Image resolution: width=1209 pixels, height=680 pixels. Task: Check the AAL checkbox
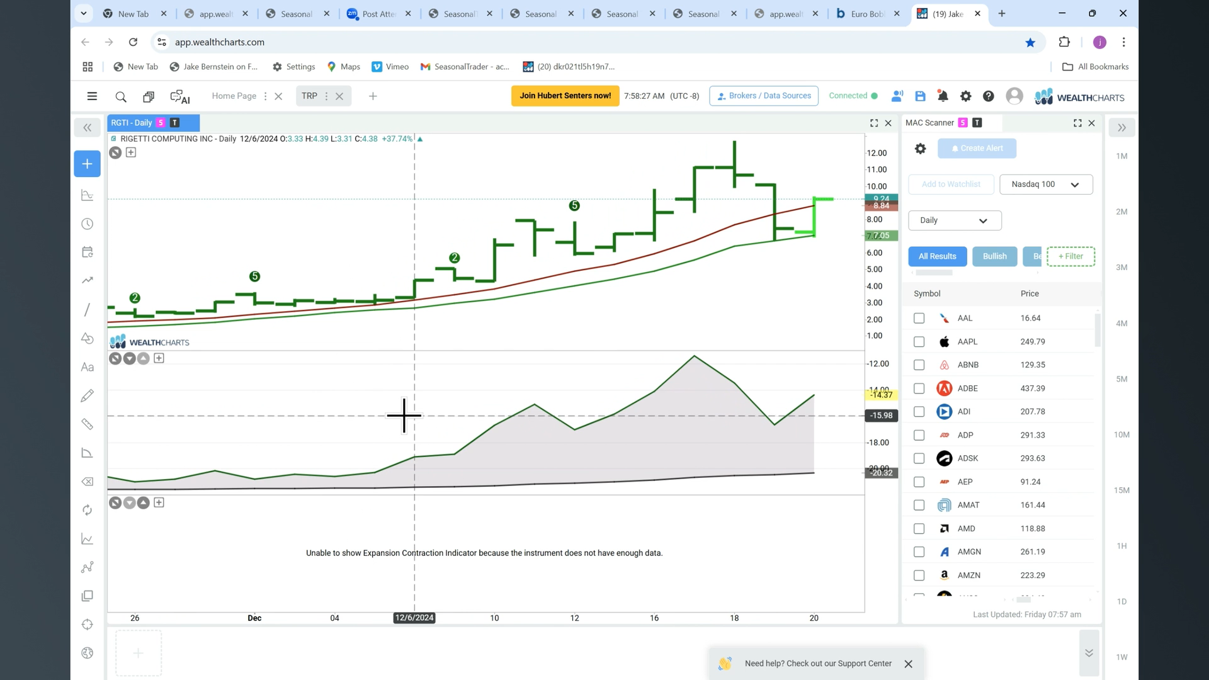(919, 318)
